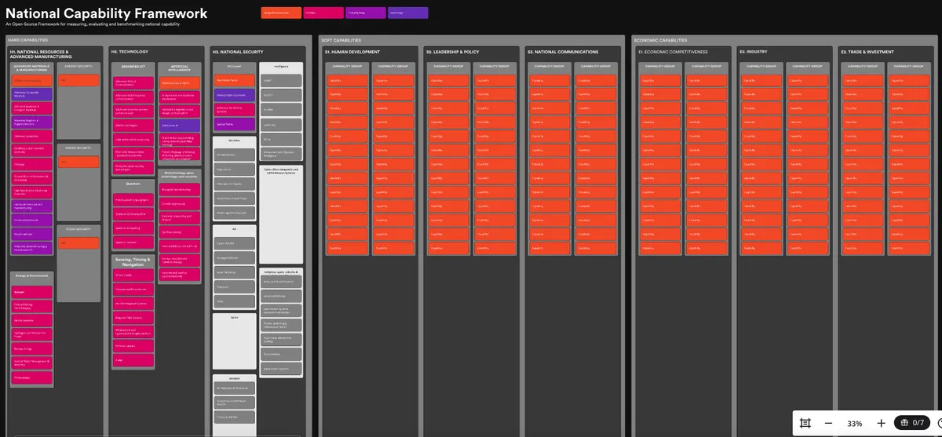This screenshot has width=942, height=437.
Task: Click the H3. National Security column header
Action: (x=237, y=52)
